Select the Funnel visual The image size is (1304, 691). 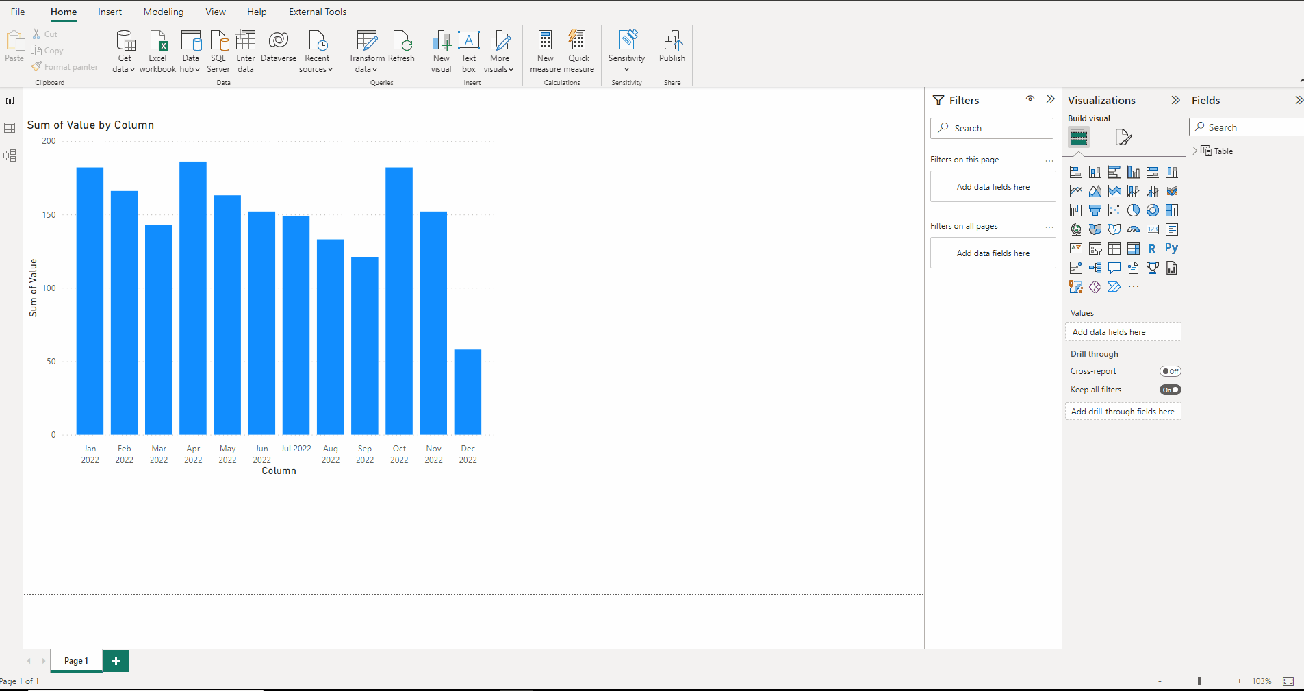1095,210
